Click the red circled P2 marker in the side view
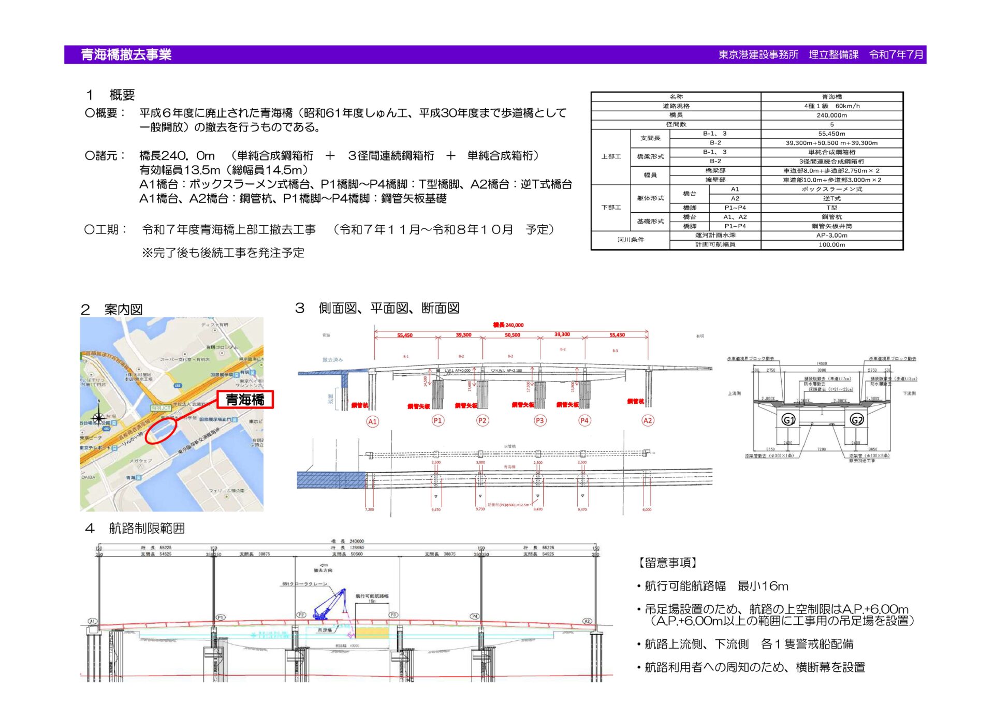 [x=482, y=420]
